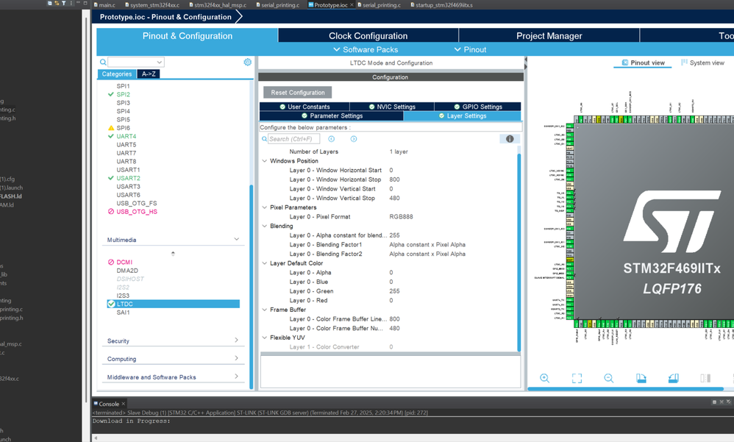Click the peripheral list vertical scrollbar
Image resolution: width=734 pixels, height=442 pixels.
tap(252, 285)
